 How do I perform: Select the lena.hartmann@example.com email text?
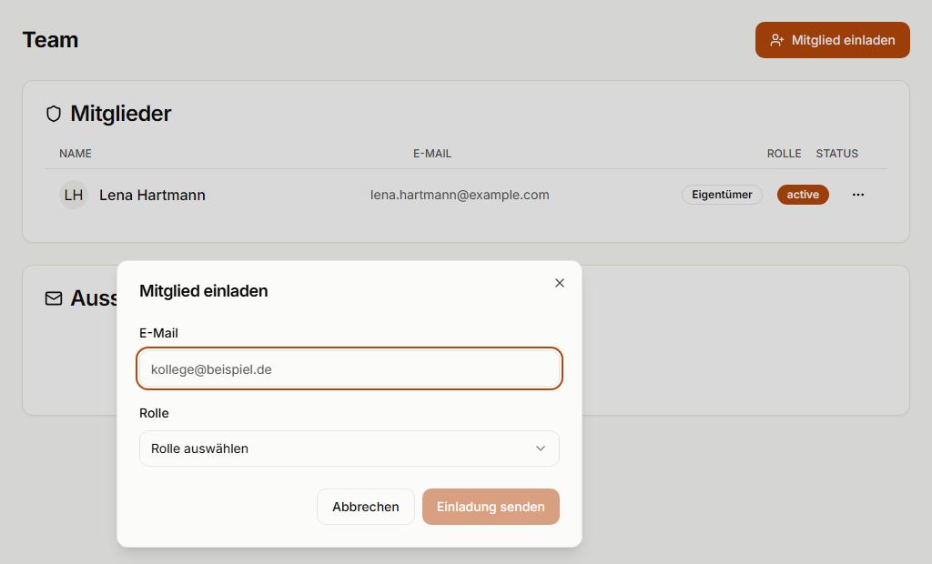pos(460,195)
